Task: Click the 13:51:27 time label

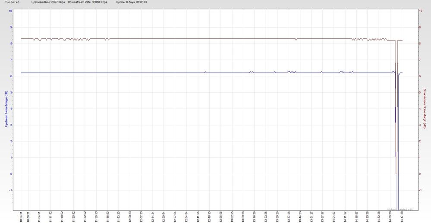Action: coord(311,217)
